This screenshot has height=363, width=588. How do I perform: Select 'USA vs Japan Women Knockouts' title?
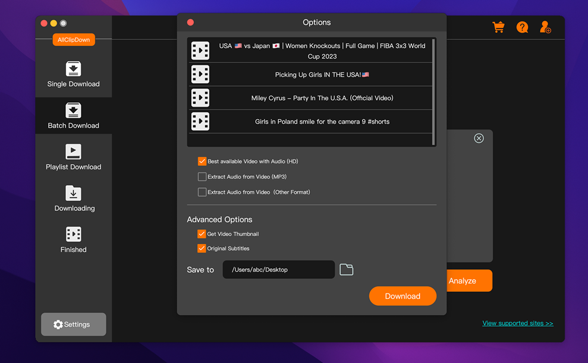tap(322, 51)
